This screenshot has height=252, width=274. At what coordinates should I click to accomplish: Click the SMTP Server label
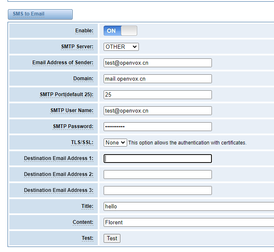[77, 47]
